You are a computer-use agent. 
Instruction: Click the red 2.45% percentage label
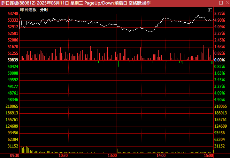(220, 40)
